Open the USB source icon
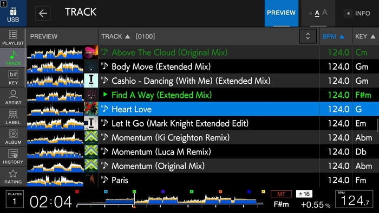Image resolution: width=379 pixels, height=213 pixels. [x=13, y=14]
